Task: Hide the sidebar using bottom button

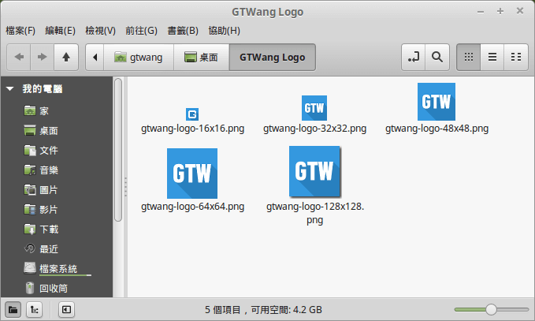Action: (x=66, y=309)
